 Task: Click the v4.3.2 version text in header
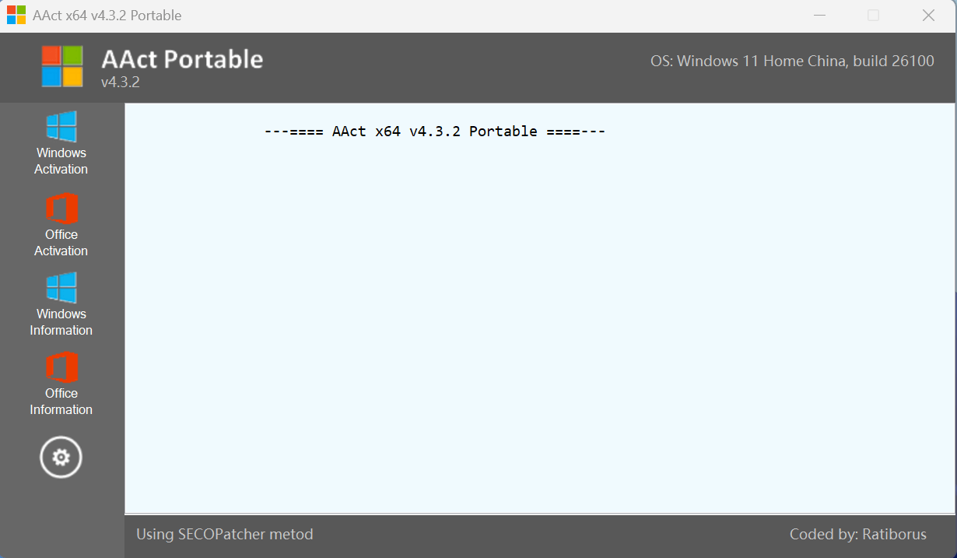tap(120, 82)
